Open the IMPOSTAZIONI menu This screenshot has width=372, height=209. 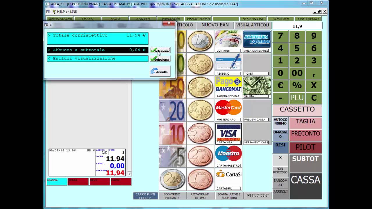(x=60, y=19)
